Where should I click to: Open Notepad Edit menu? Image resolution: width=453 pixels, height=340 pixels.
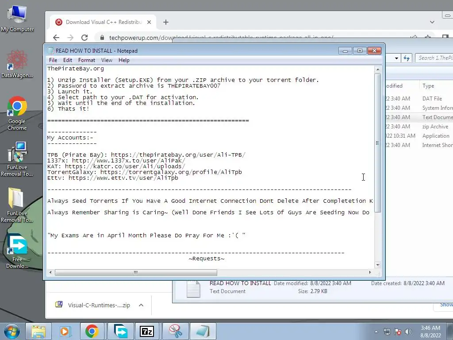coord(68,60)
